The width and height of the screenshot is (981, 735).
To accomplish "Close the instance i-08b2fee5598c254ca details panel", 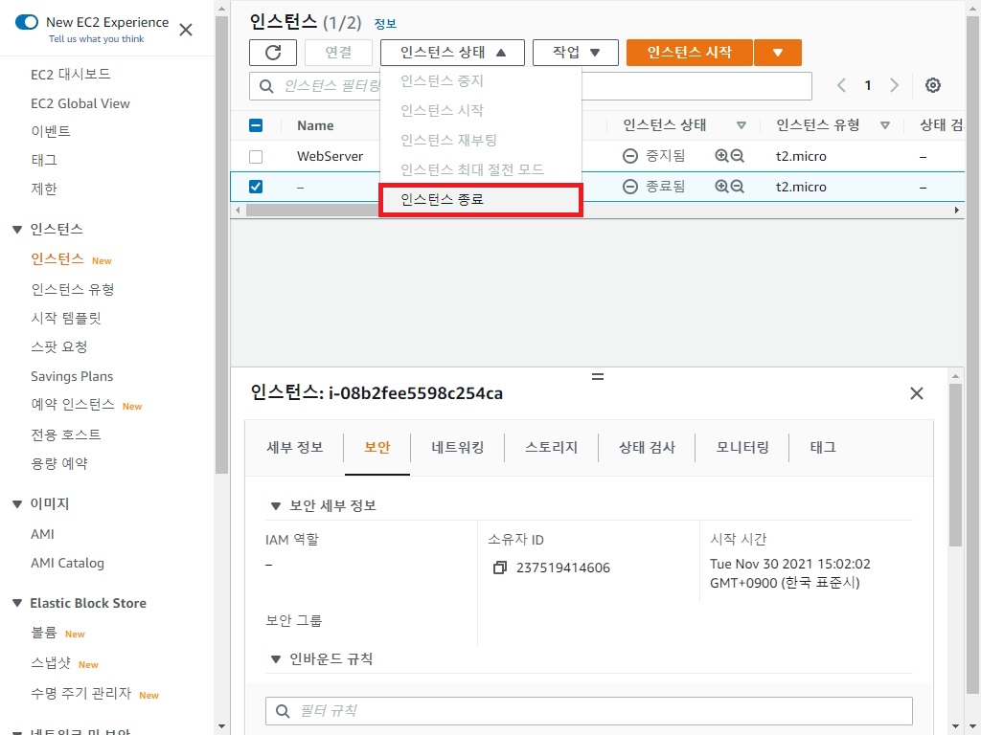I will [917, 393].
